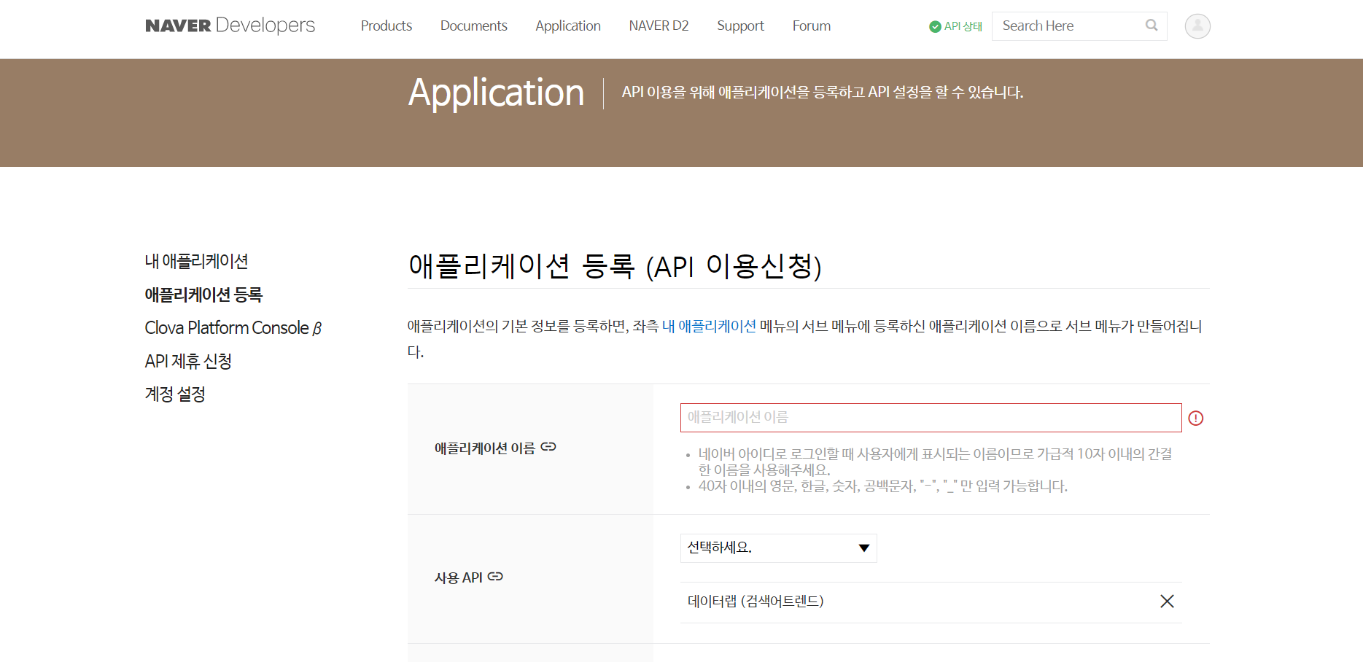The height and width of the screenshot is (662, 1363).
Task: Click the 사용 API field label
Action: [459, 577]
